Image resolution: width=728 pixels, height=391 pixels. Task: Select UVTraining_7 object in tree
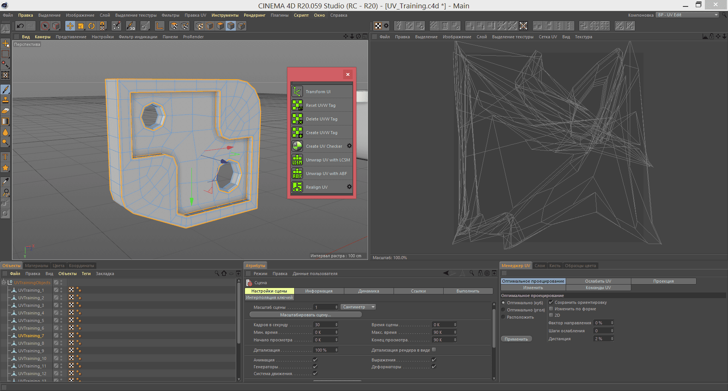pos(31,336)
